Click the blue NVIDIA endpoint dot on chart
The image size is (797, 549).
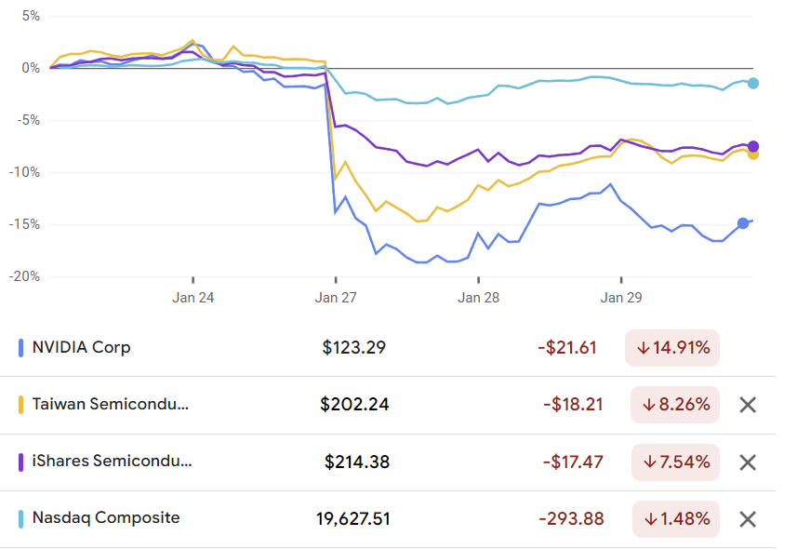743,223
